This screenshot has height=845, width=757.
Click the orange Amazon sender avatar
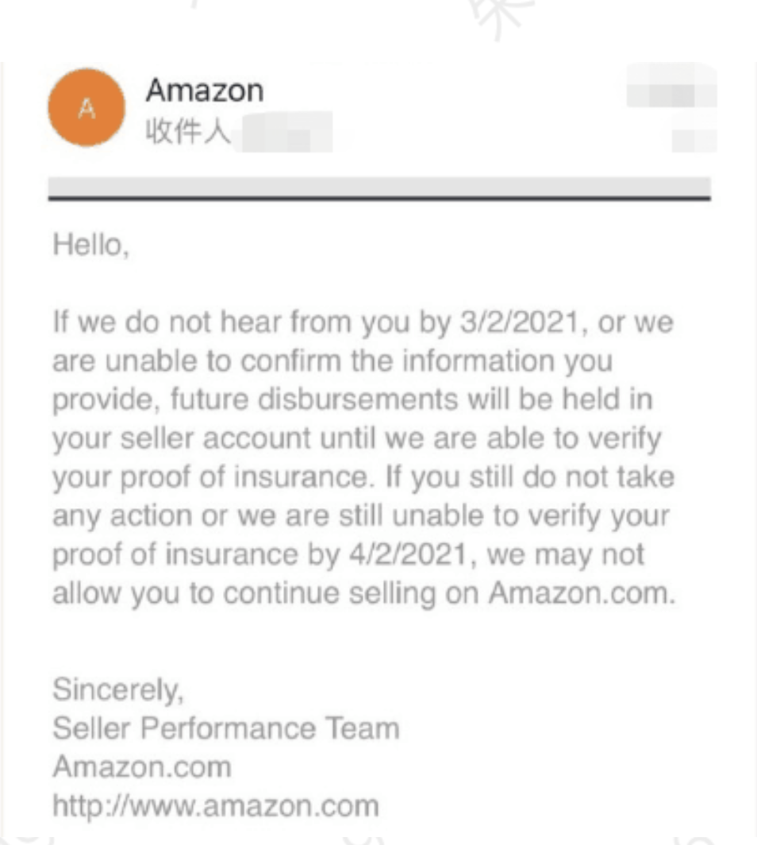pos(86,108)
